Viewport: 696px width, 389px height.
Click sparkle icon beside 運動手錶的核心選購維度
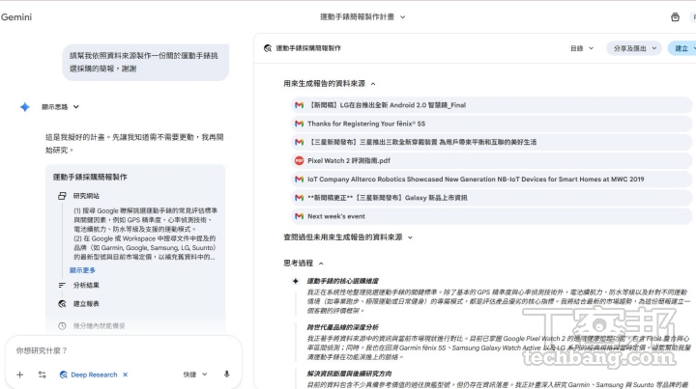click(x=296, y=281)
